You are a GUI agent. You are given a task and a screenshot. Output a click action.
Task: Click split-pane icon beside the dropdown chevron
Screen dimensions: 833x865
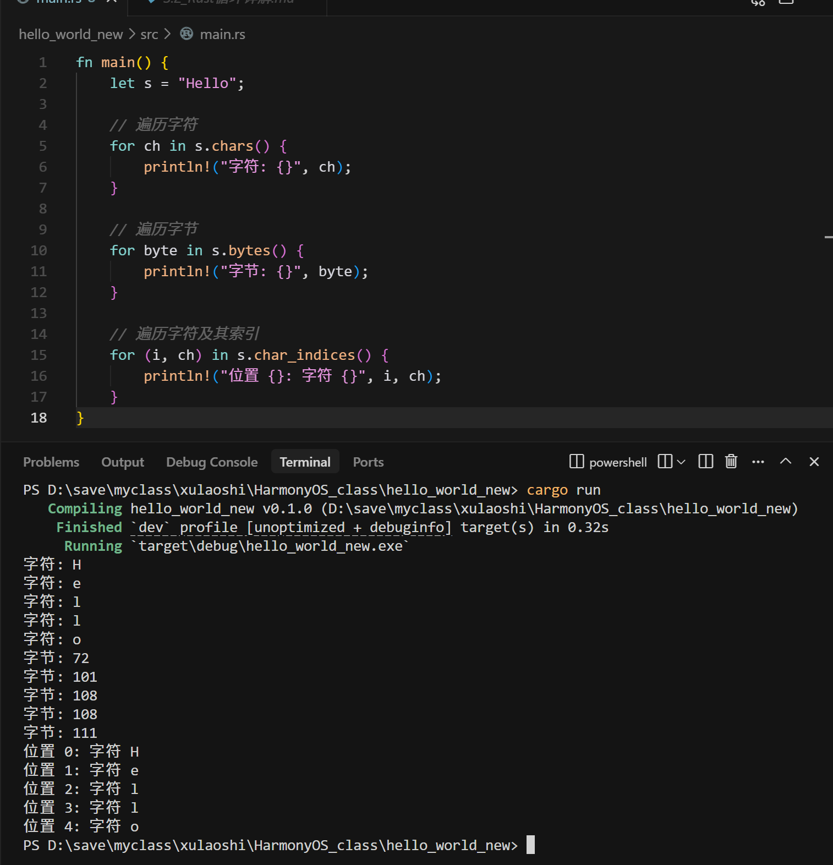click(665, 462)
